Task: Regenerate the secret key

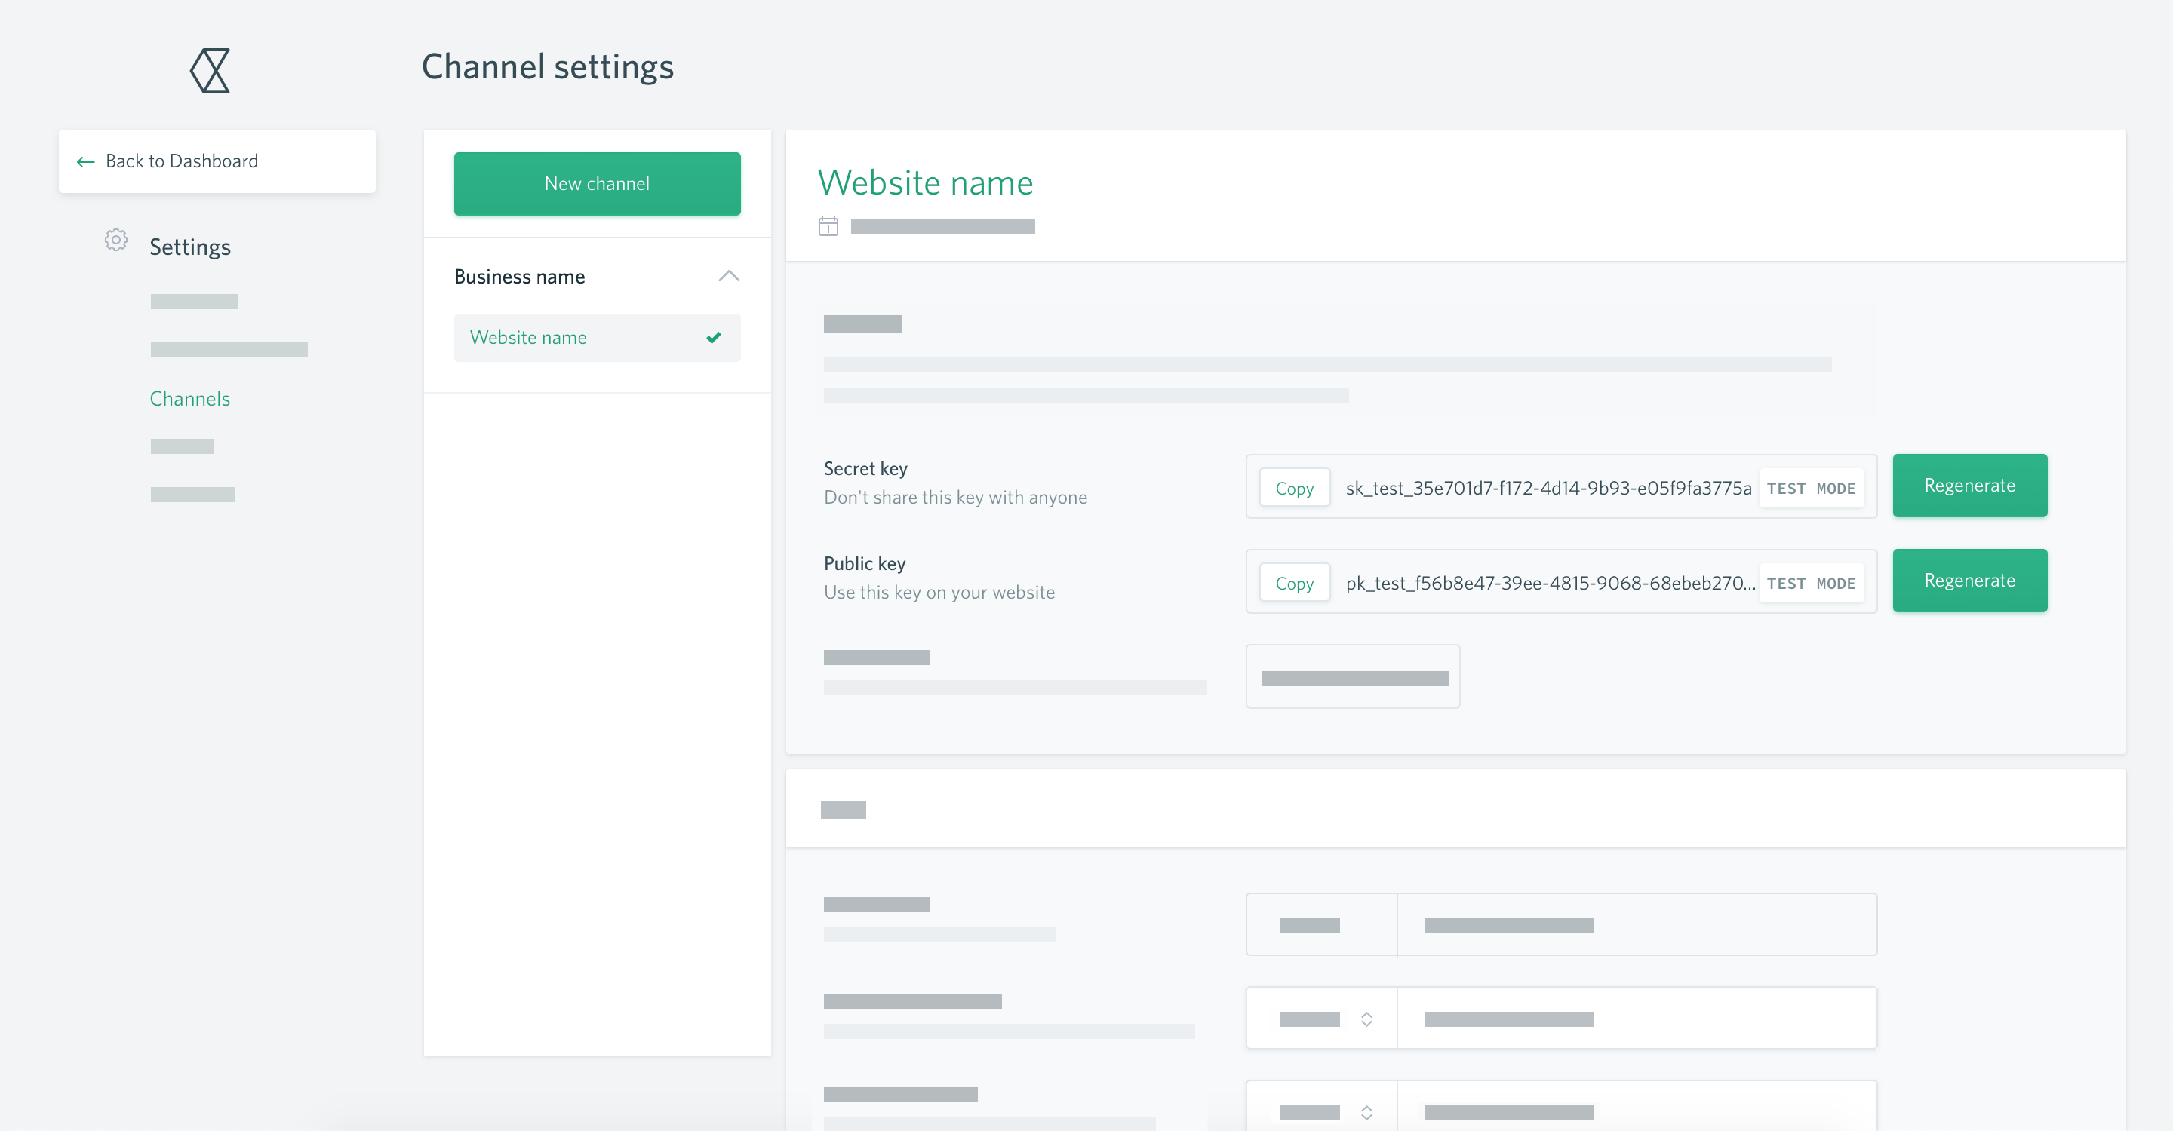Action: pos(1970,486)
